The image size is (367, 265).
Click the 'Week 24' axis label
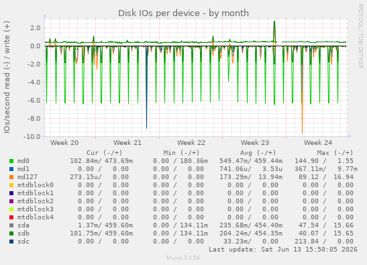318,143
